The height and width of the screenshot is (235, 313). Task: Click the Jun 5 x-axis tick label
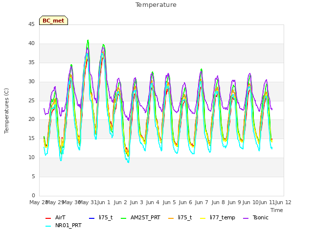169,202
